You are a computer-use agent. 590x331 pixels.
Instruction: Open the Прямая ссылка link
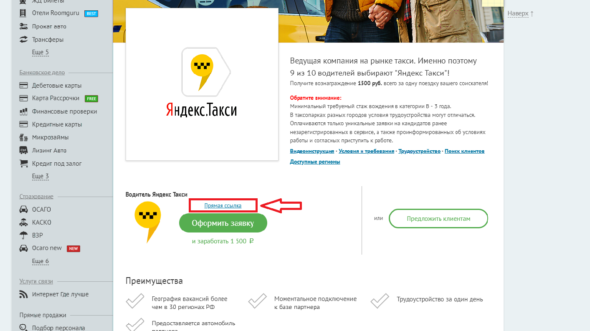pos(223,205)
